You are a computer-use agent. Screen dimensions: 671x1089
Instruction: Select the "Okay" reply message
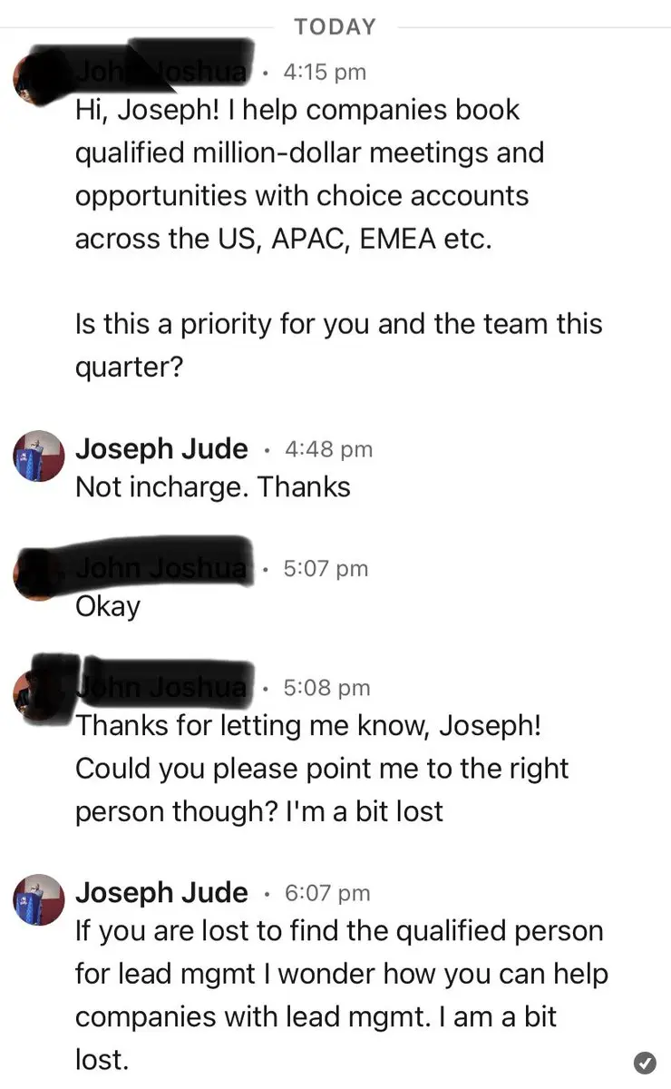coord(107,606)
